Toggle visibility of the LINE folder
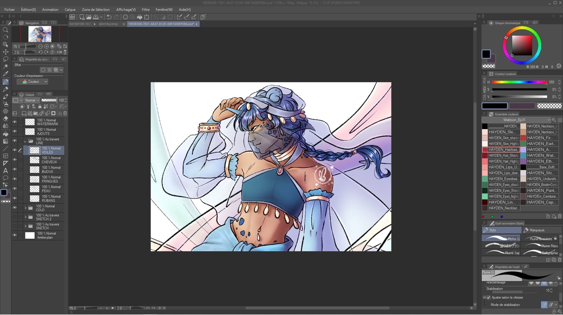 [14, 141]
